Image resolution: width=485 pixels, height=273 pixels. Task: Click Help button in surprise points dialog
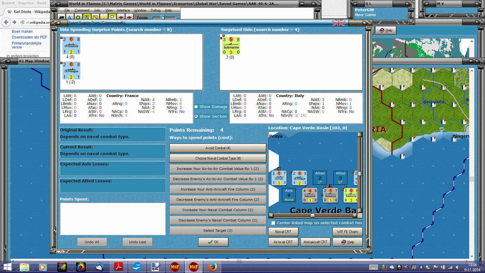pyautogui.click(x=347, y=242)
